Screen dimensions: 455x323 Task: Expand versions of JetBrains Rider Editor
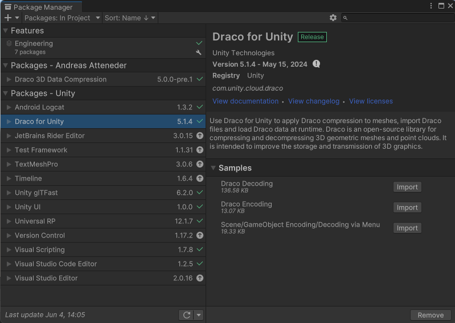[x=9, y=136]
